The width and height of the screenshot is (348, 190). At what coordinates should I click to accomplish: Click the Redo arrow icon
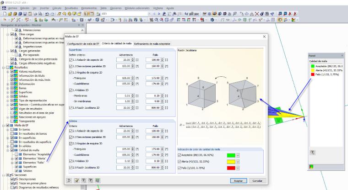52,14
